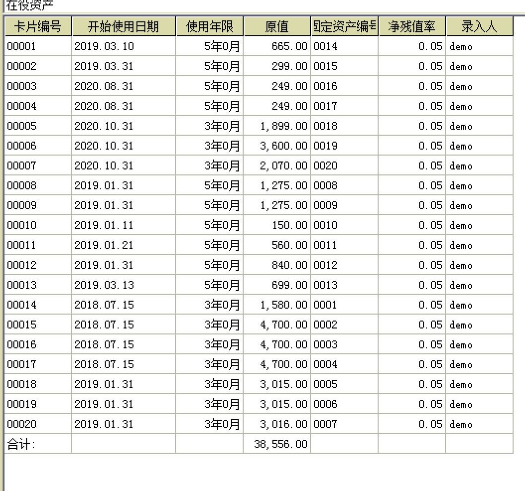Screen dimensions: 525x491
Task: Click the 固定资产编号 column header
Action: click(x=344, y=26)
